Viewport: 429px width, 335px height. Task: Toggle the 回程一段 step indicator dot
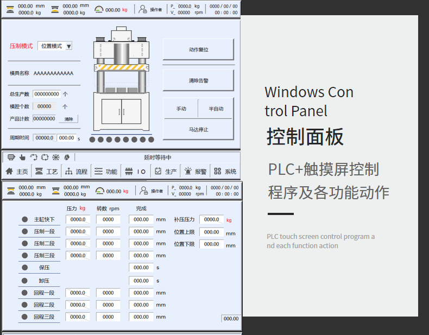(24, 293)
